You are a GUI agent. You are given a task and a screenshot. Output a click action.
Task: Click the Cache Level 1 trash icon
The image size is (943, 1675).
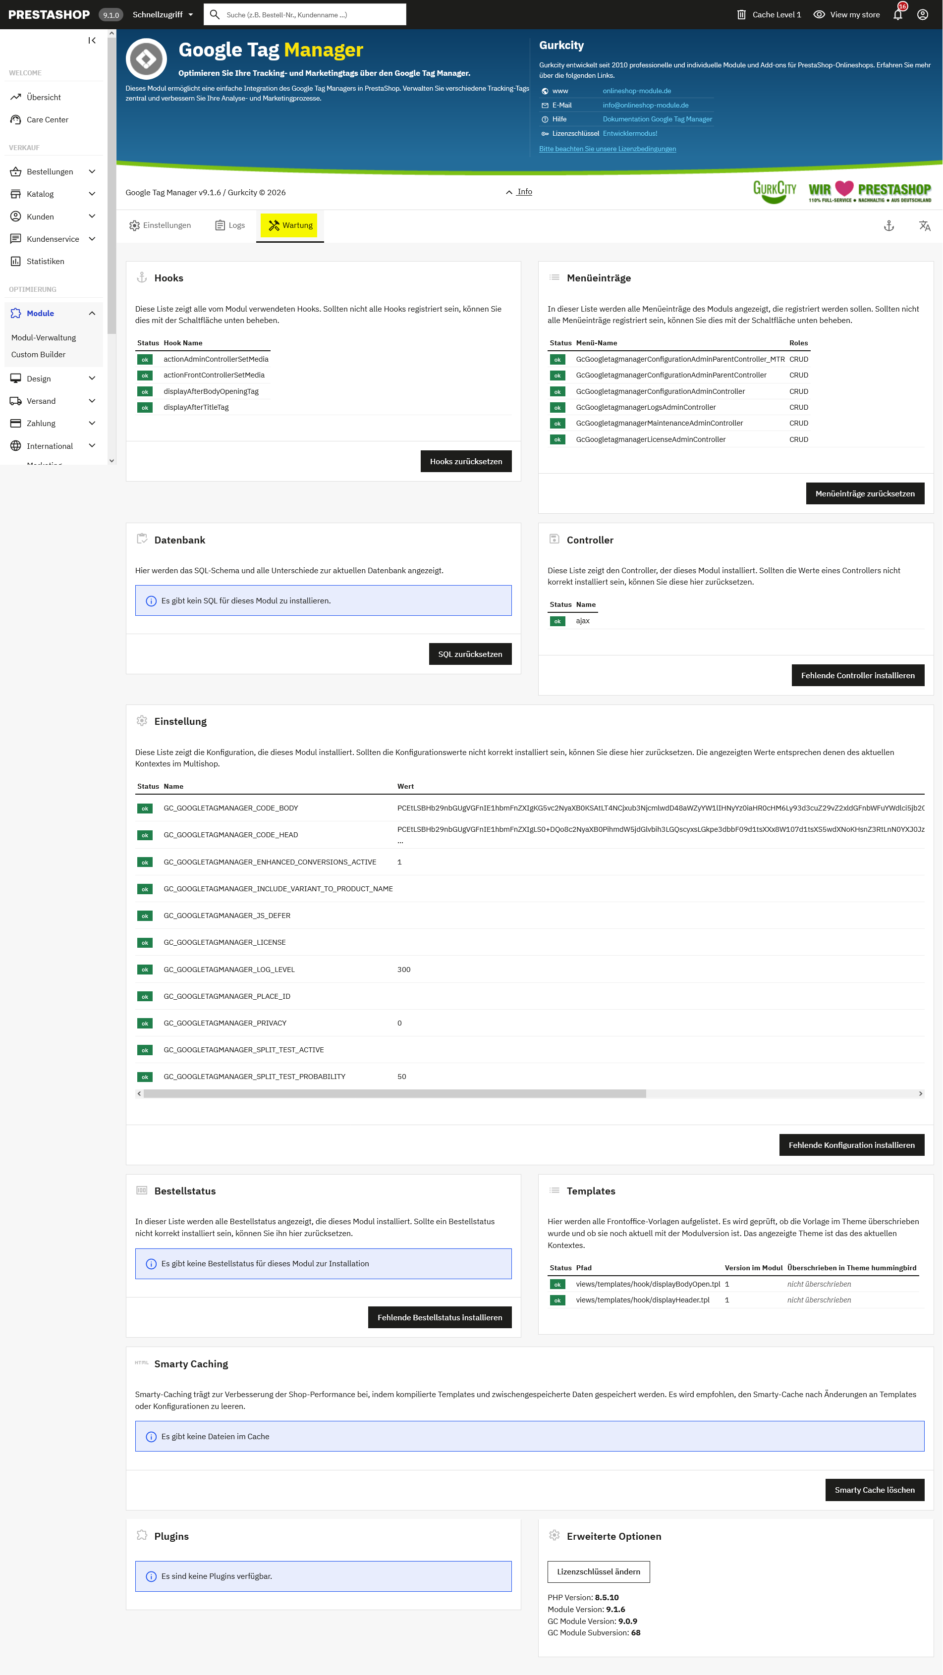741,14
